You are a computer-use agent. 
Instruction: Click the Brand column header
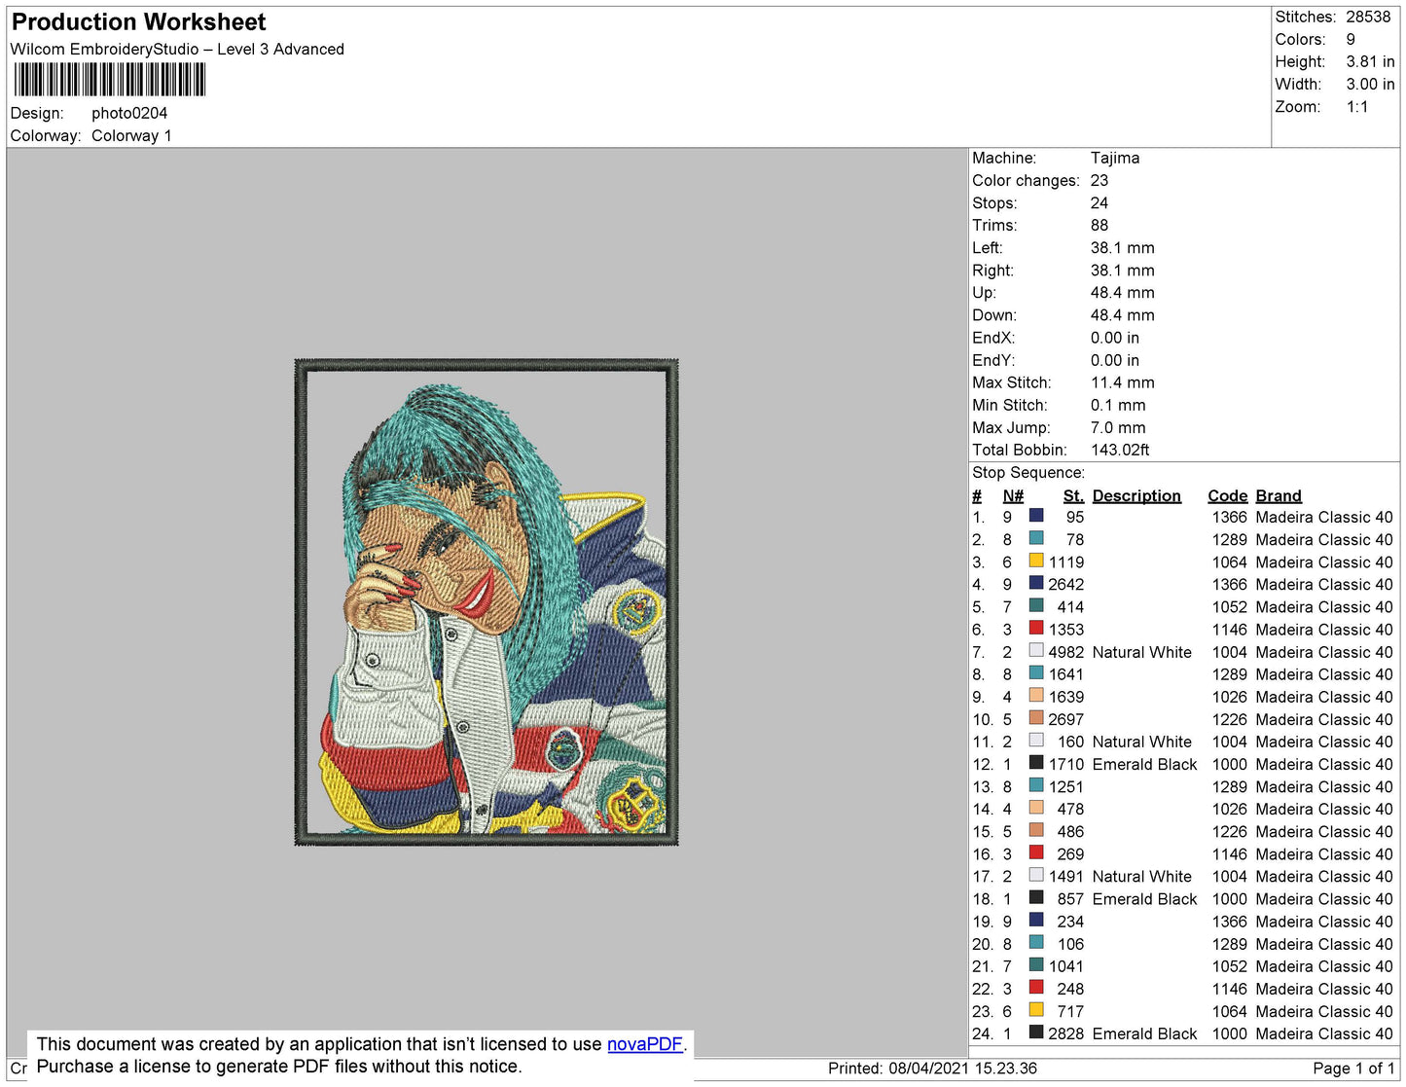click(x=1279, y=495)
